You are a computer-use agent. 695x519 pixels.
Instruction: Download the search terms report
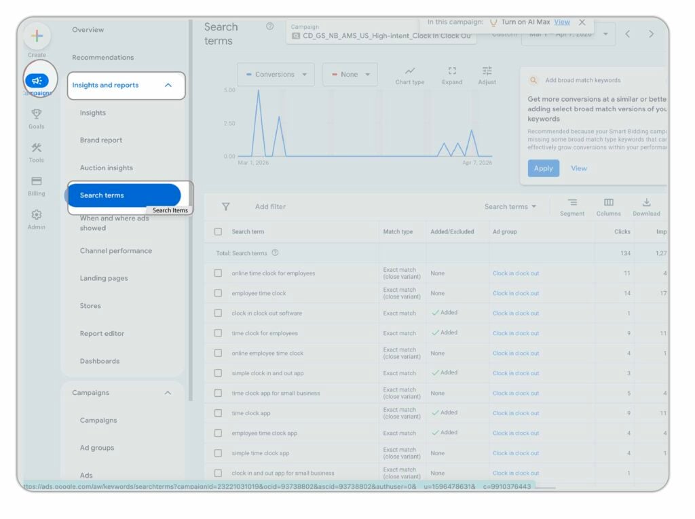pos(646,203)
